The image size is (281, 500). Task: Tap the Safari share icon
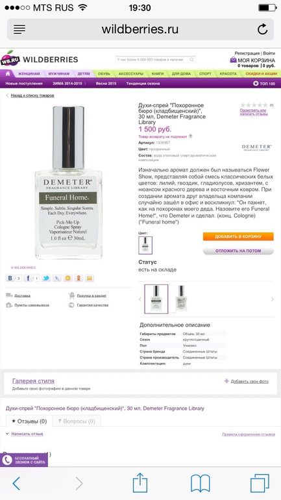[140, 482]
